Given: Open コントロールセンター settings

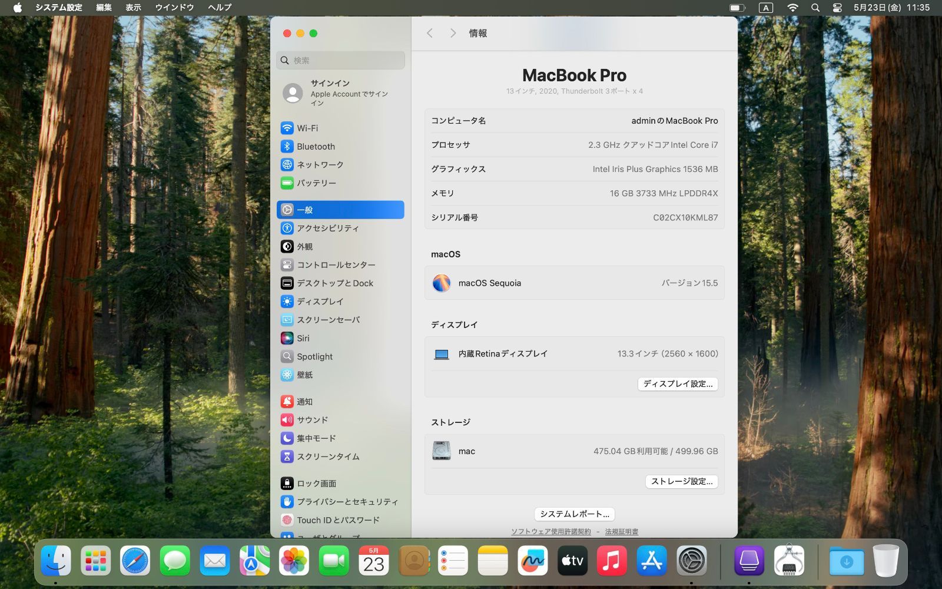Looking at the screenshot, I should click(340, 264).
